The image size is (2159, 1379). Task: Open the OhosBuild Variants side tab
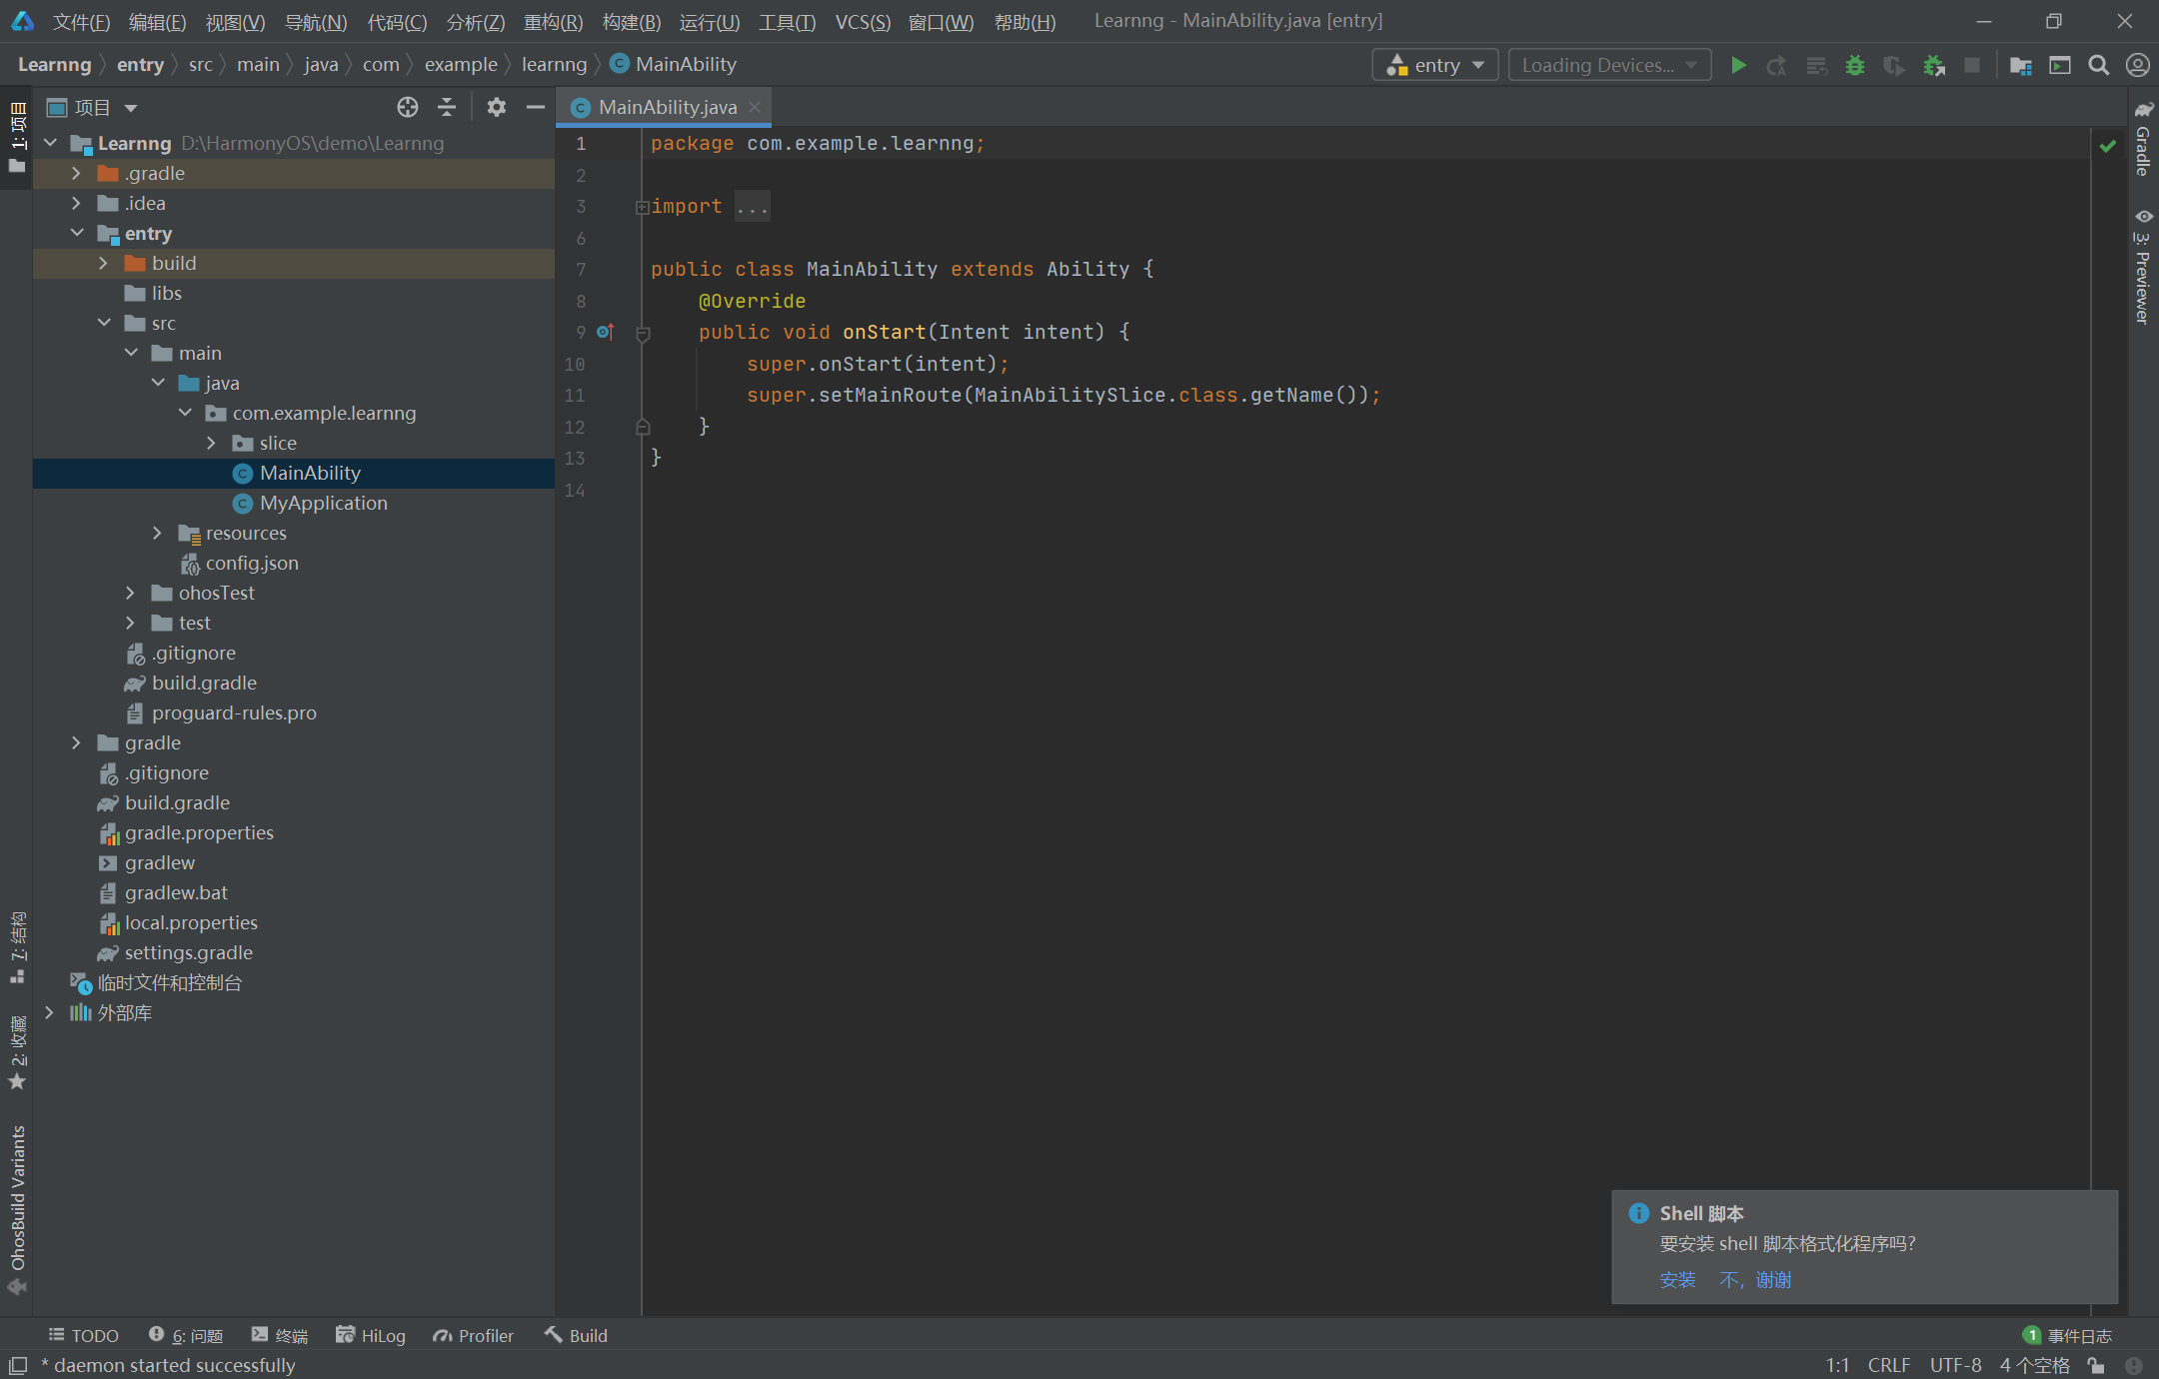click(x=17, y=1209)
